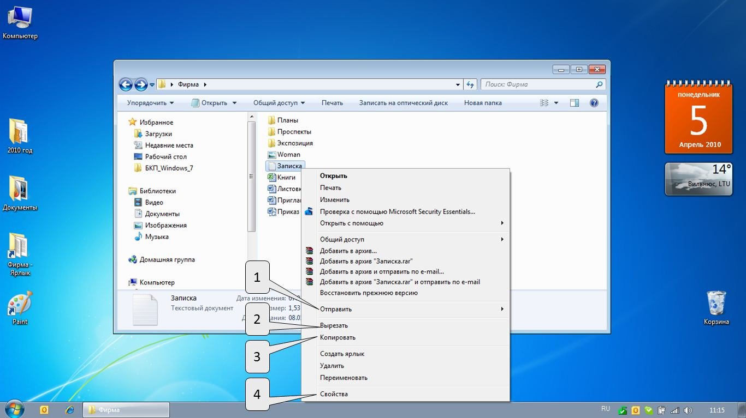This screenshot has height=418, width=746.
Task: Click Записать на оптический диск button
Action: (403, 103)
